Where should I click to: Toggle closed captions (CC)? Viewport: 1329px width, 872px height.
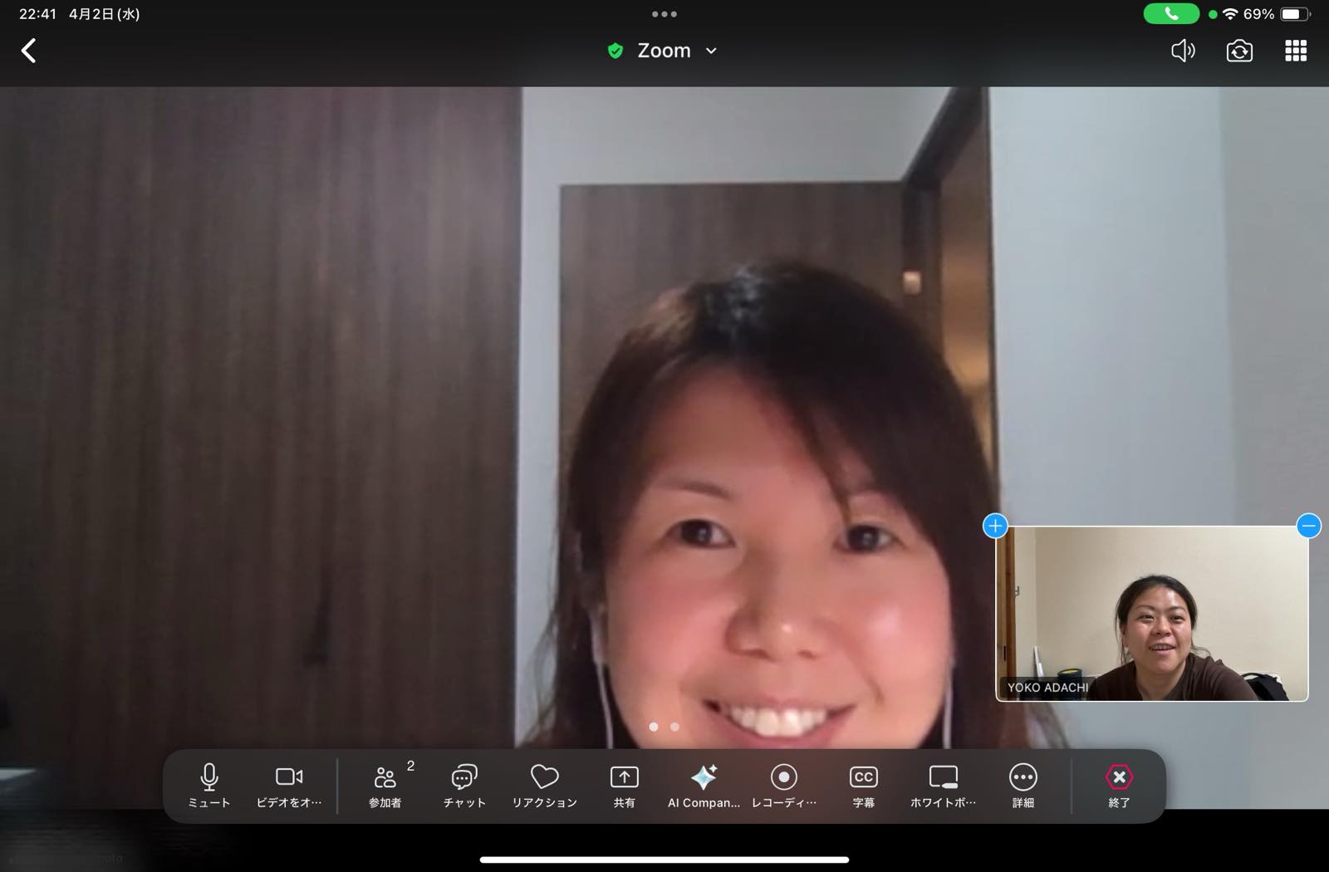pos(863,785)
